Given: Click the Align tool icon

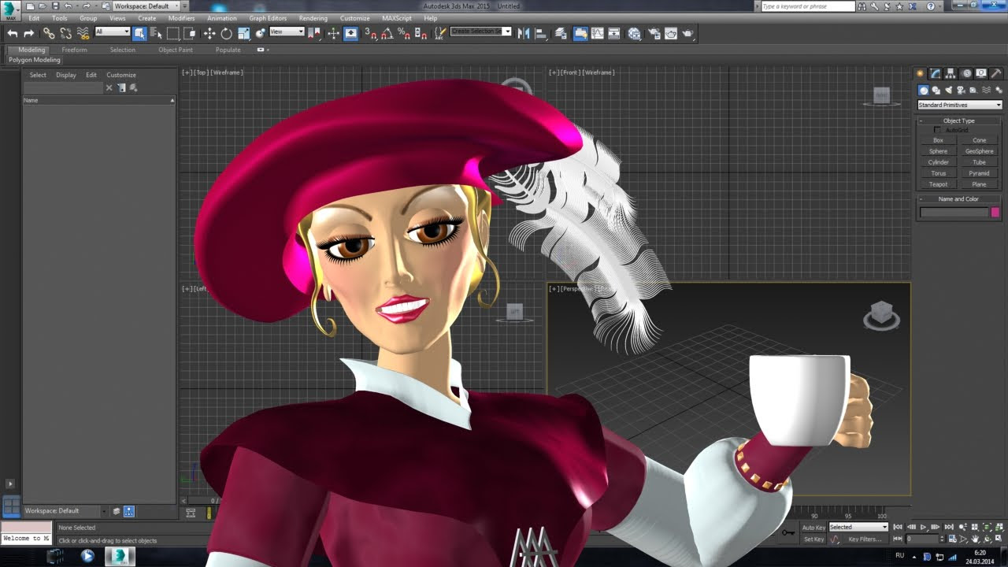Looking at the screenshot, I should pyautogui.click(x=541, y=33).
